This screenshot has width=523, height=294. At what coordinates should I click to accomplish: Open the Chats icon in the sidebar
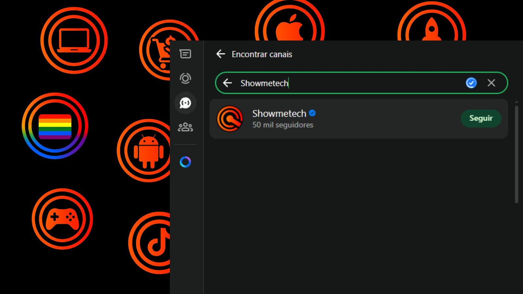[185, 54]
